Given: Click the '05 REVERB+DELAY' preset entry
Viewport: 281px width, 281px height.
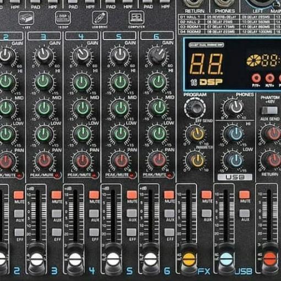Looking at the screenshot, I should [222, 17].
